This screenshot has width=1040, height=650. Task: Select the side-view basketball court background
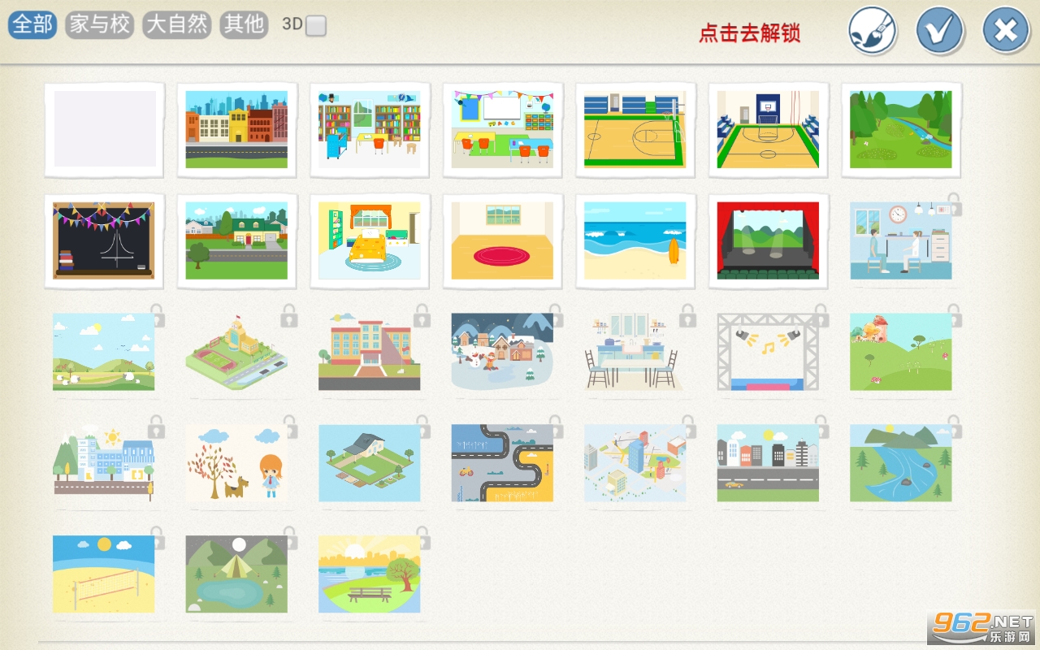click(635, 130)
